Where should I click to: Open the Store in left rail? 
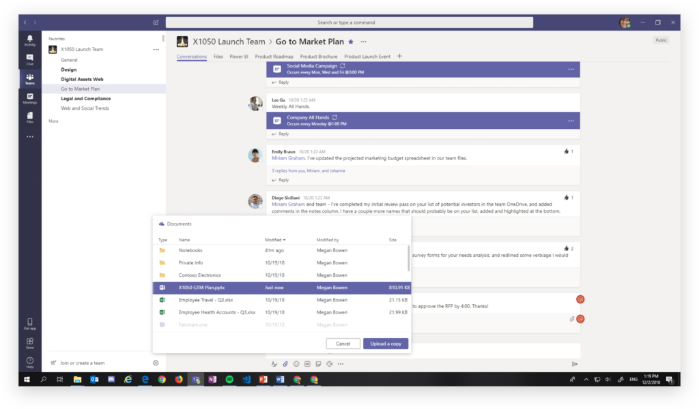point(30,343)
